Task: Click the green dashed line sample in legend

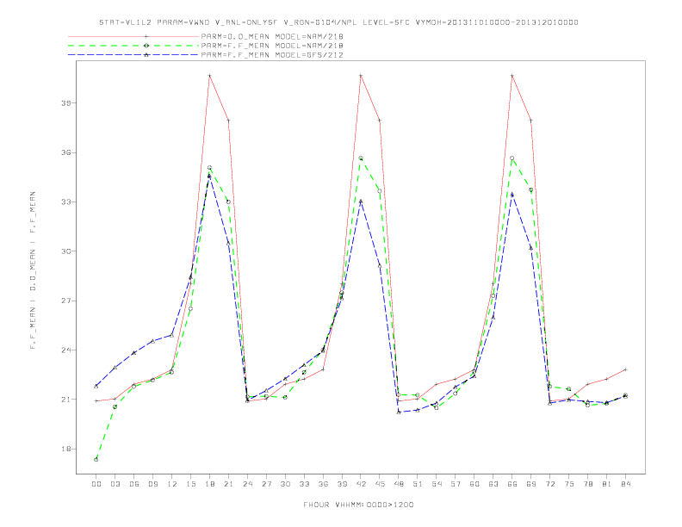Action: (133, 46)
